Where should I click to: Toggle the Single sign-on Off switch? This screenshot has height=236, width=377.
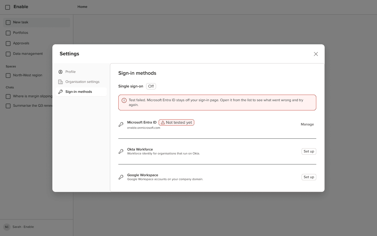point(151,86)
